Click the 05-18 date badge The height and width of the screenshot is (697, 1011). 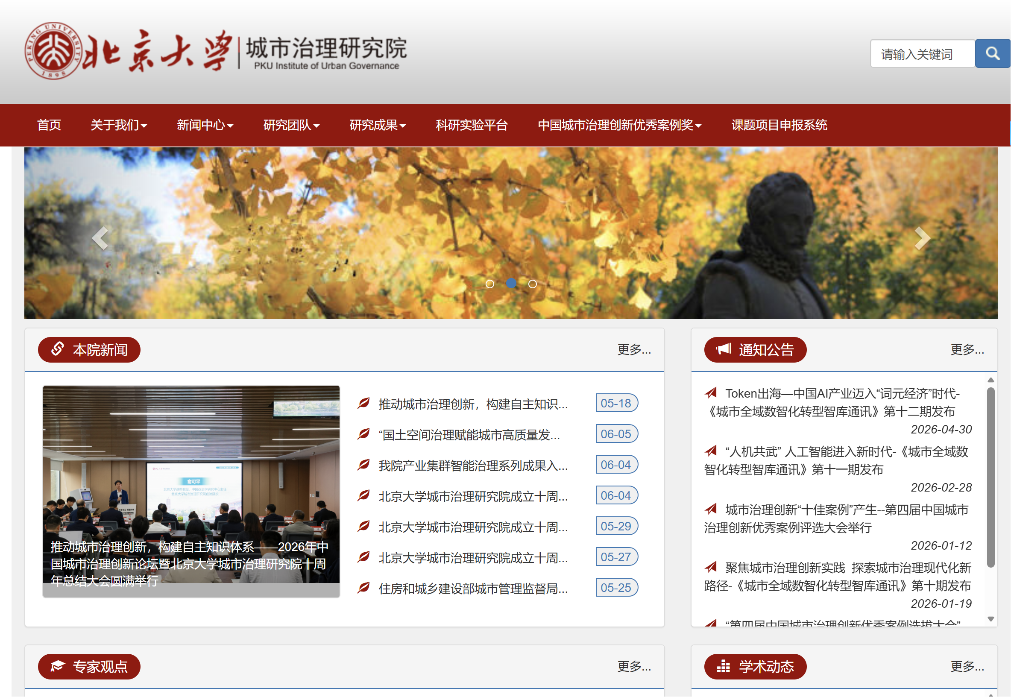(x=617, y=403)
